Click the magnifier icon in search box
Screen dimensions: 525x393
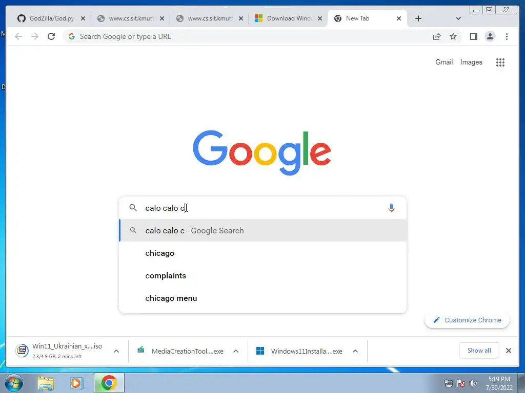[133, 208]
